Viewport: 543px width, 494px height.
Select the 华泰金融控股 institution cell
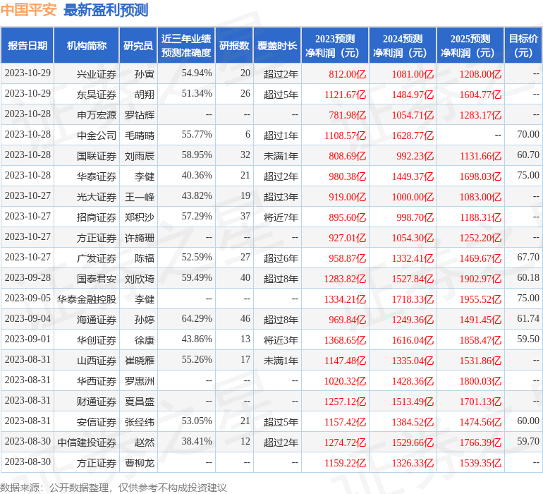(x=87, y=299)
